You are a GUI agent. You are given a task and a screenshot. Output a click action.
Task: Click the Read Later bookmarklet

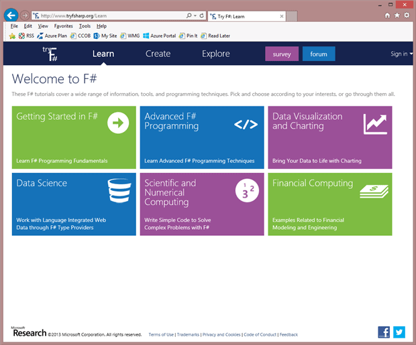click(x=215, y=36)
